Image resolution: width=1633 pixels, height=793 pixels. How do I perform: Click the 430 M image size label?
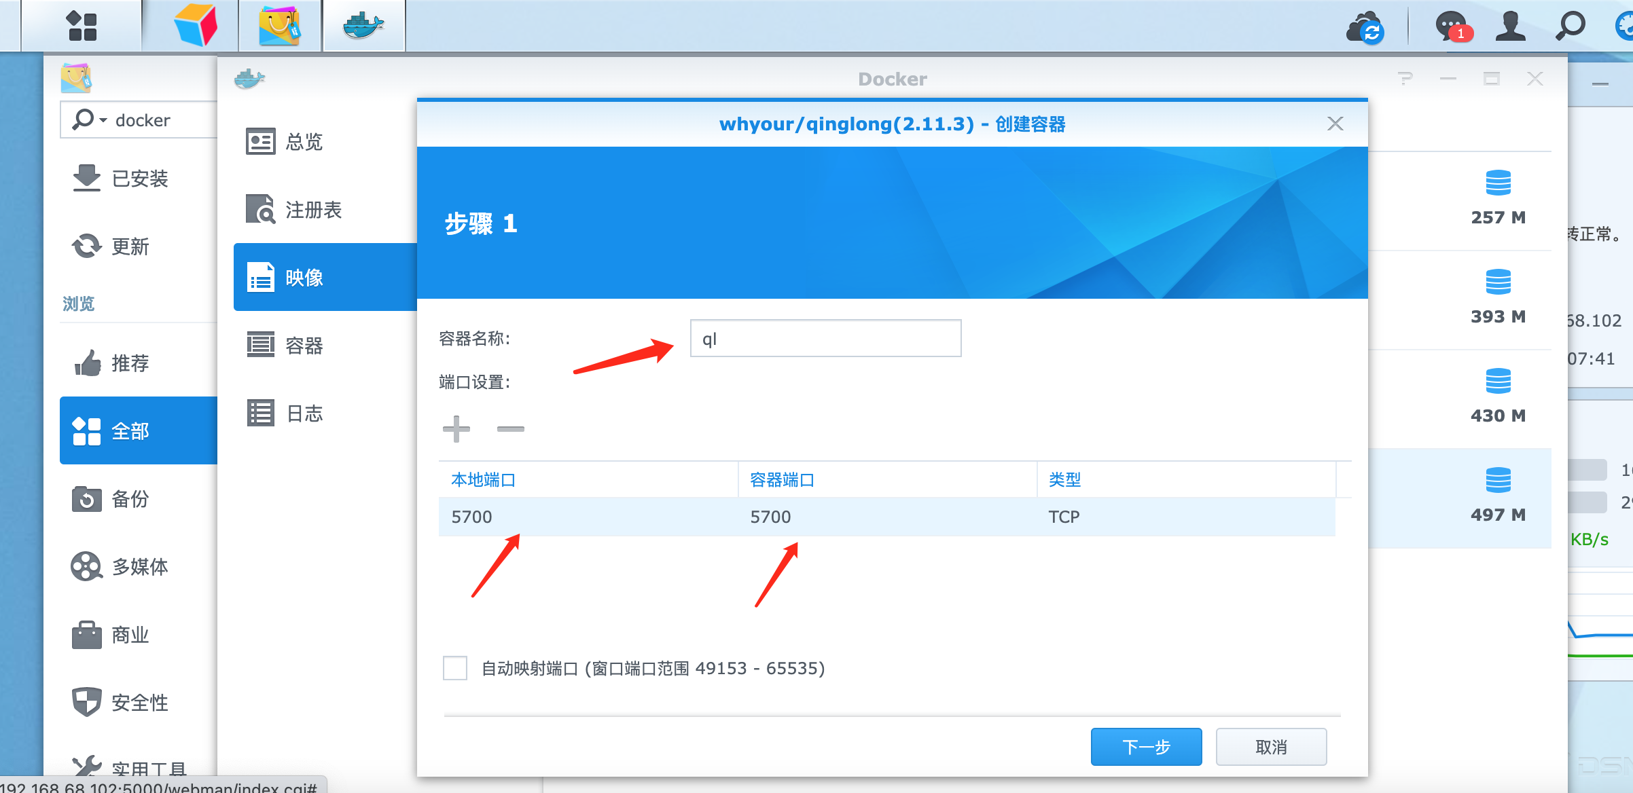click(x=1499, y=416)
